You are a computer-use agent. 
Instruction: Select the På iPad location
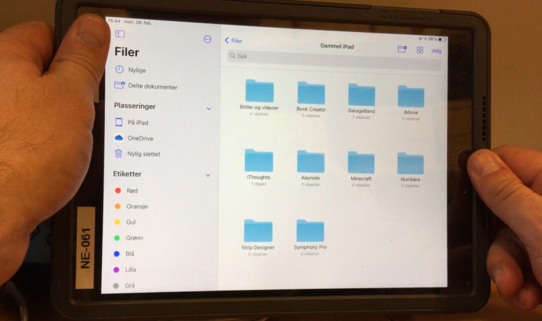[138, 123]
